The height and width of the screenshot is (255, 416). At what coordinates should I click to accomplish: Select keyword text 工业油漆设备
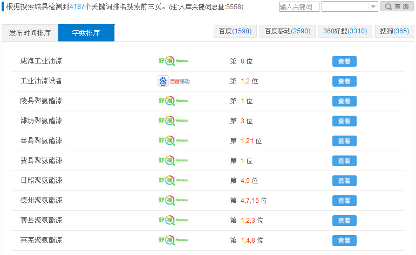[x=42, y=81]
